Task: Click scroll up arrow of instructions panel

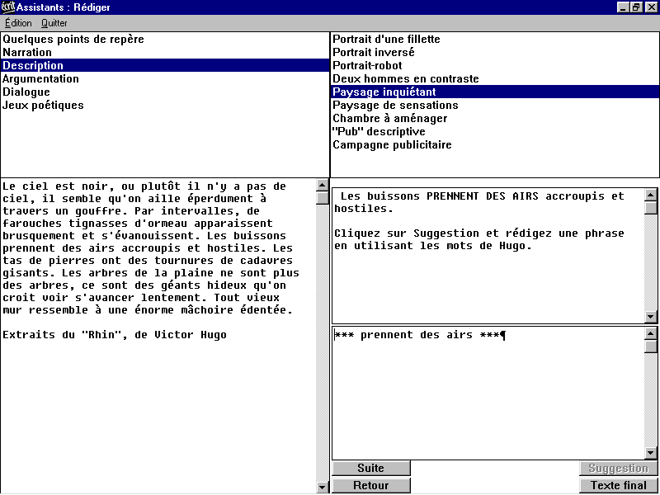Action: 651,196
